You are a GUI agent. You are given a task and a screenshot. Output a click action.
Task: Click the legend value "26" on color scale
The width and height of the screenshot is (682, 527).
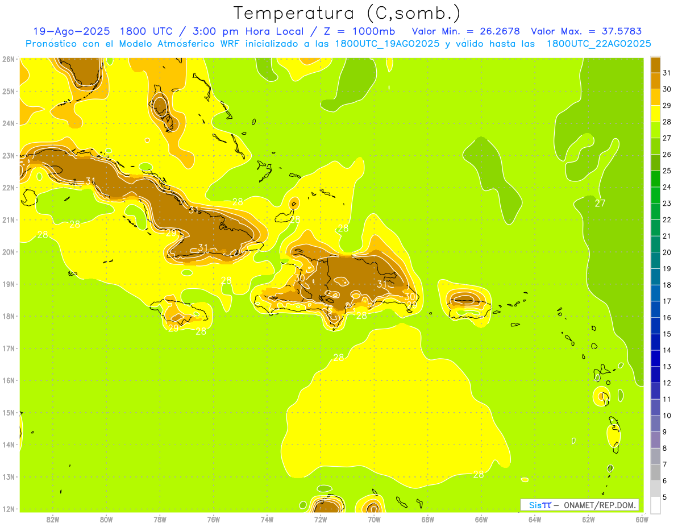tap(667, 155)
